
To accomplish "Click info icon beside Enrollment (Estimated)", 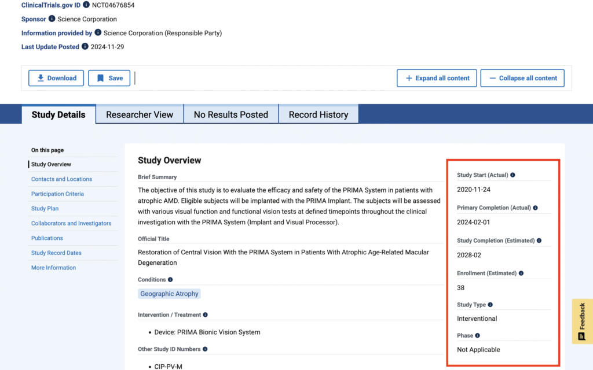I will pyautogui.click(x=521, y=273).
